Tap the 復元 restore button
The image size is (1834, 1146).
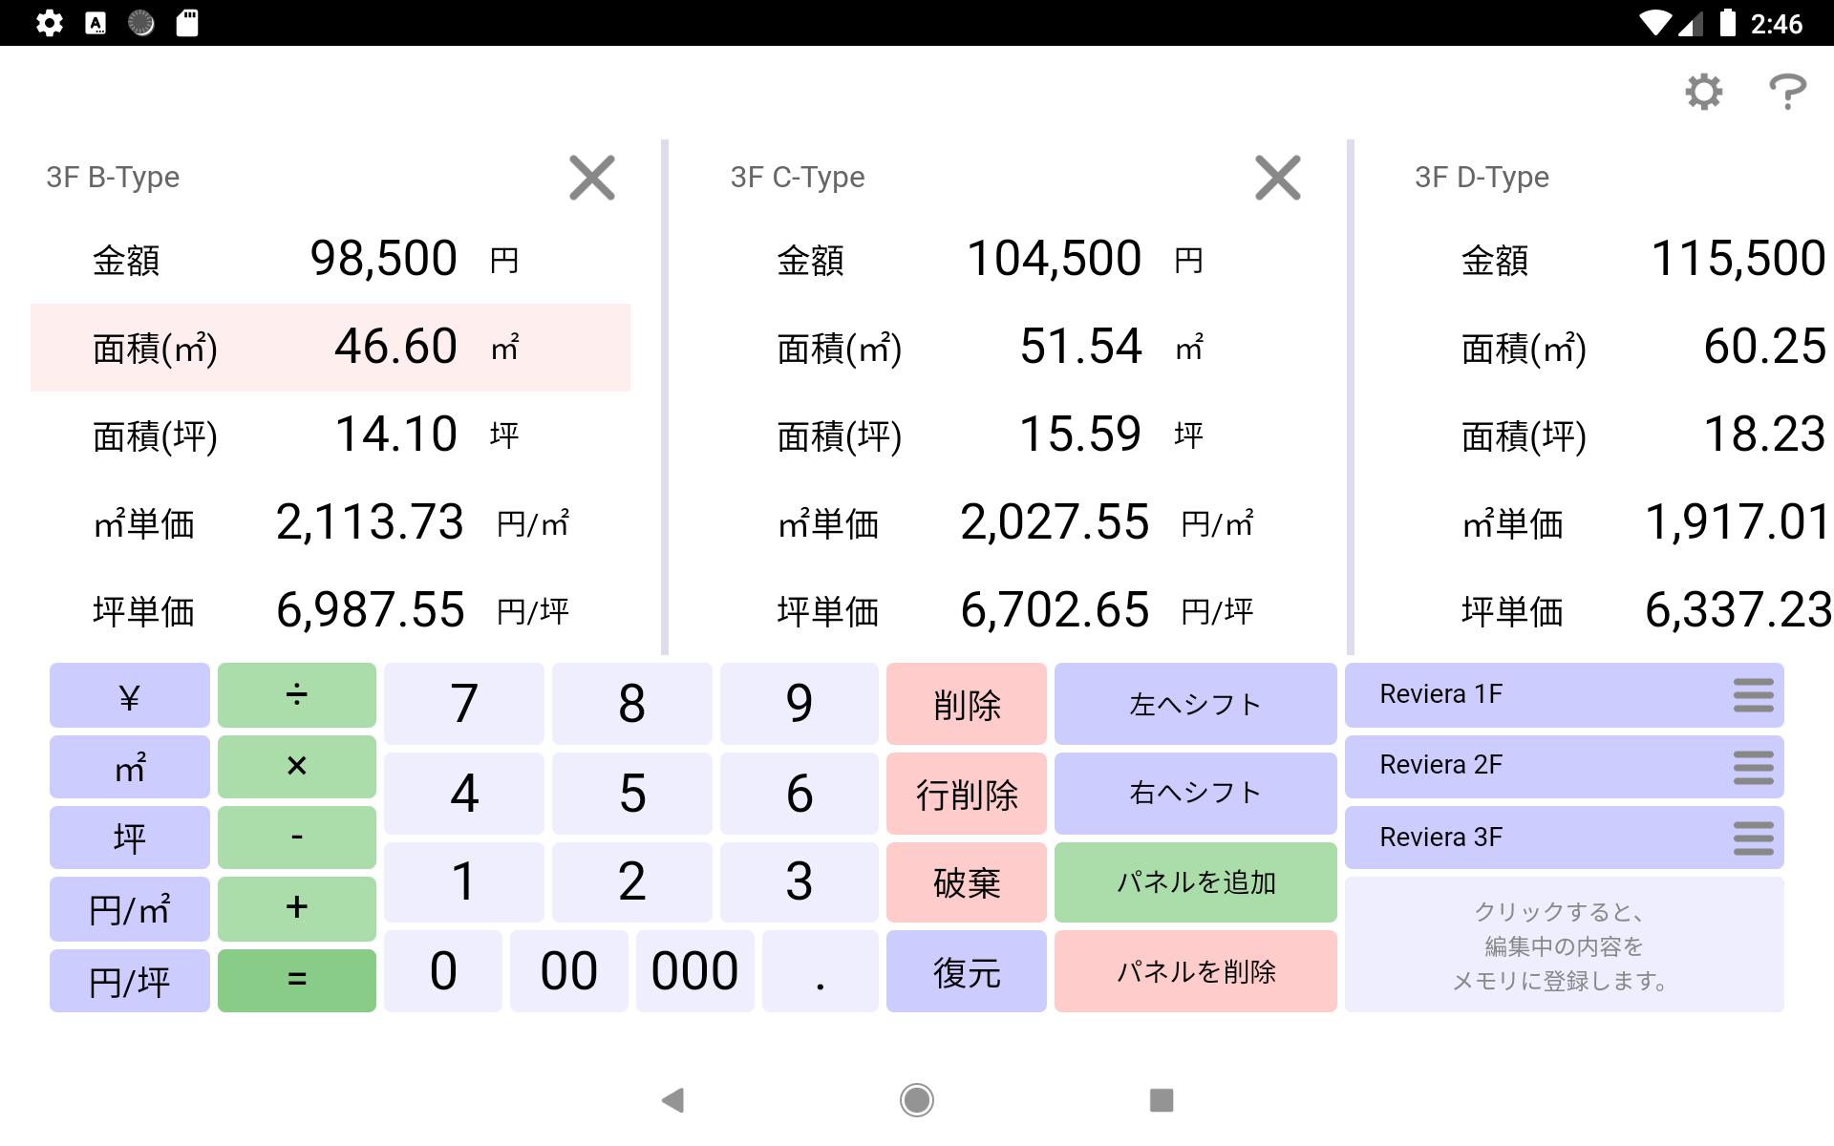(x=967, y=971)
